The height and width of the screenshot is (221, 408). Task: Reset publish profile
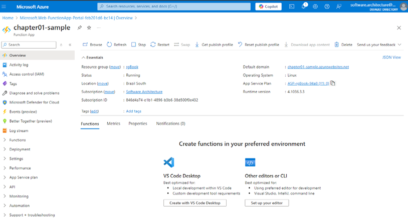pos(258,44)
